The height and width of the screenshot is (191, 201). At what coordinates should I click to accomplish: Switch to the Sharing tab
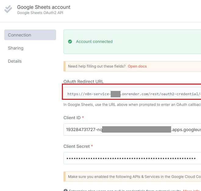(x=16, y=48)
